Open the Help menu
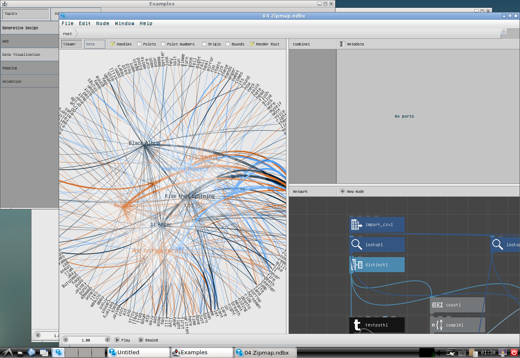Image resolution: width=520 pixels, height=358 pixels. (146, 23)
